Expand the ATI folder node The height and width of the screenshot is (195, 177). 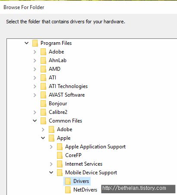[x=35, y=78]
